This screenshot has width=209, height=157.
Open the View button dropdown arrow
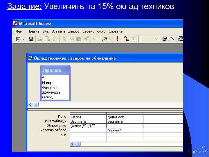pyautogui.click(x=24, y=39)
